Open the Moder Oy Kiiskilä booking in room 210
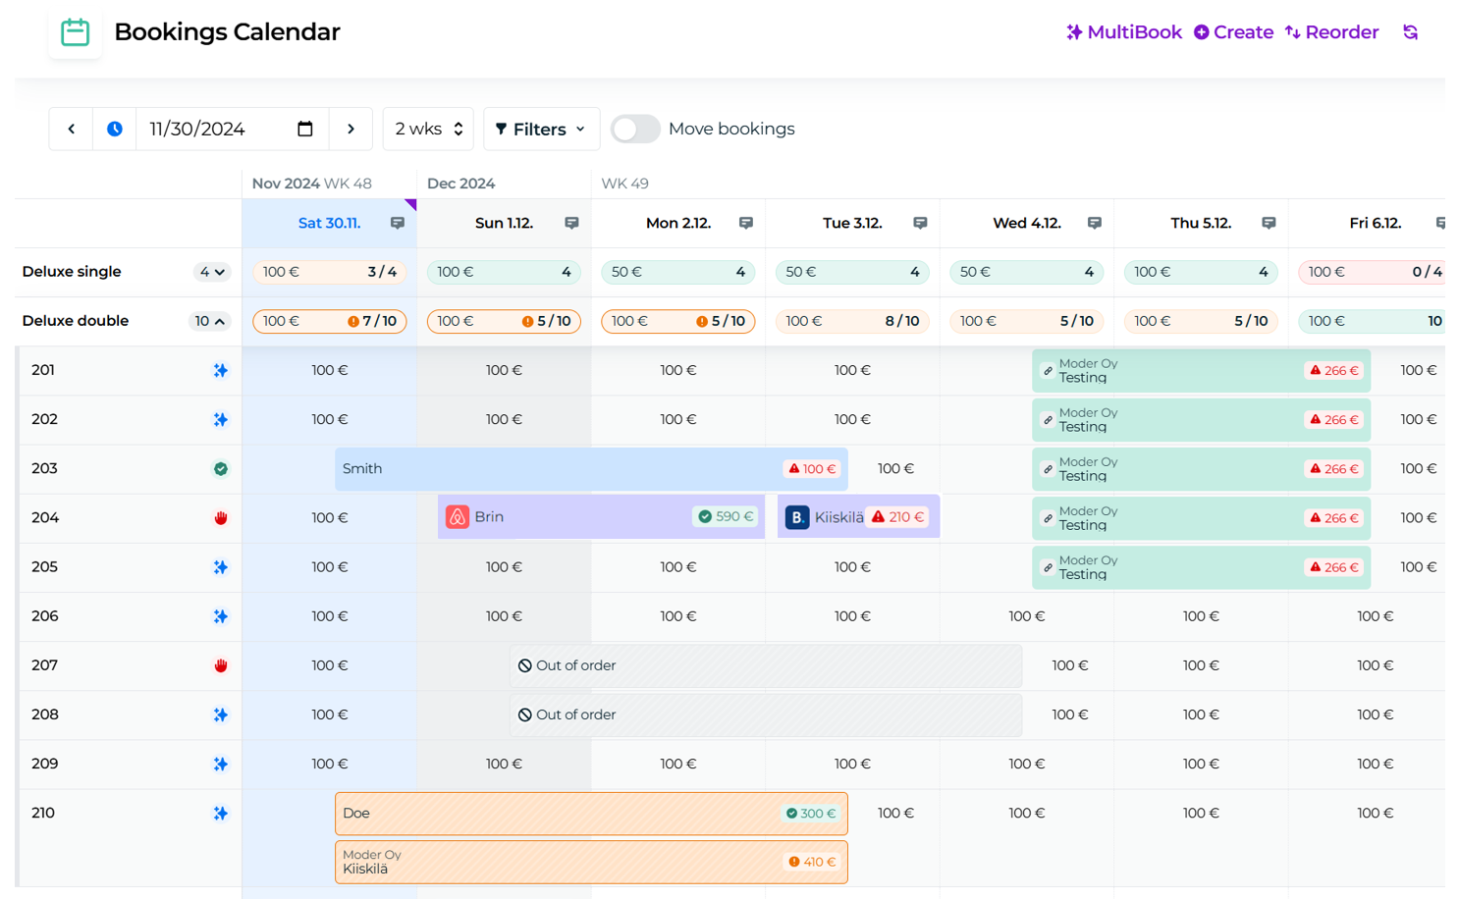 591,862
